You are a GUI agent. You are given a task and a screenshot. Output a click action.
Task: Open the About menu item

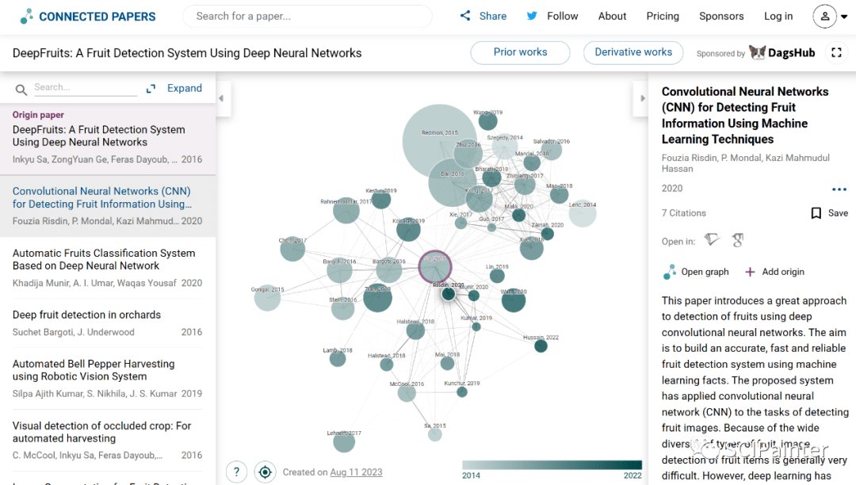pyautogui.click(x=612, y=17)
